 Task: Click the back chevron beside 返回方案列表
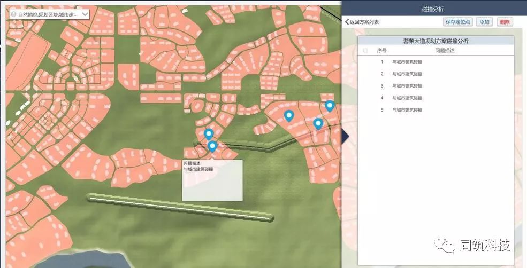click(347, 22)
